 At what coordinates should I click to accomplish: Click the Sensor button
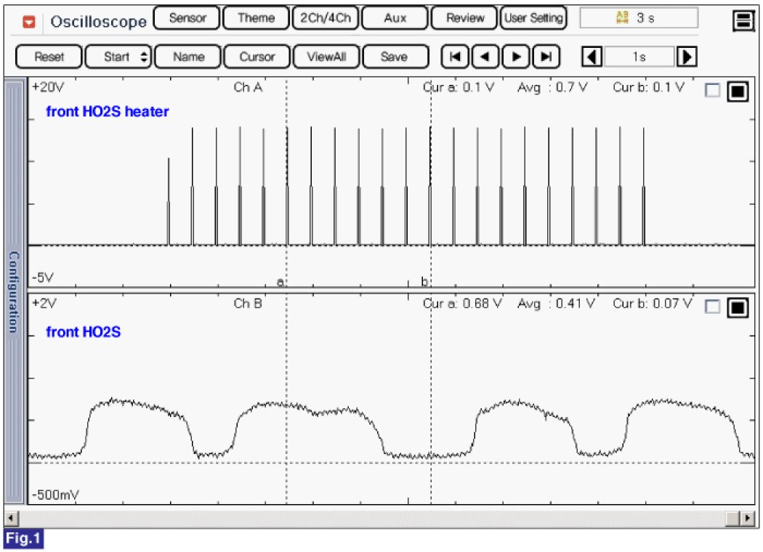(x=187, y=18)
